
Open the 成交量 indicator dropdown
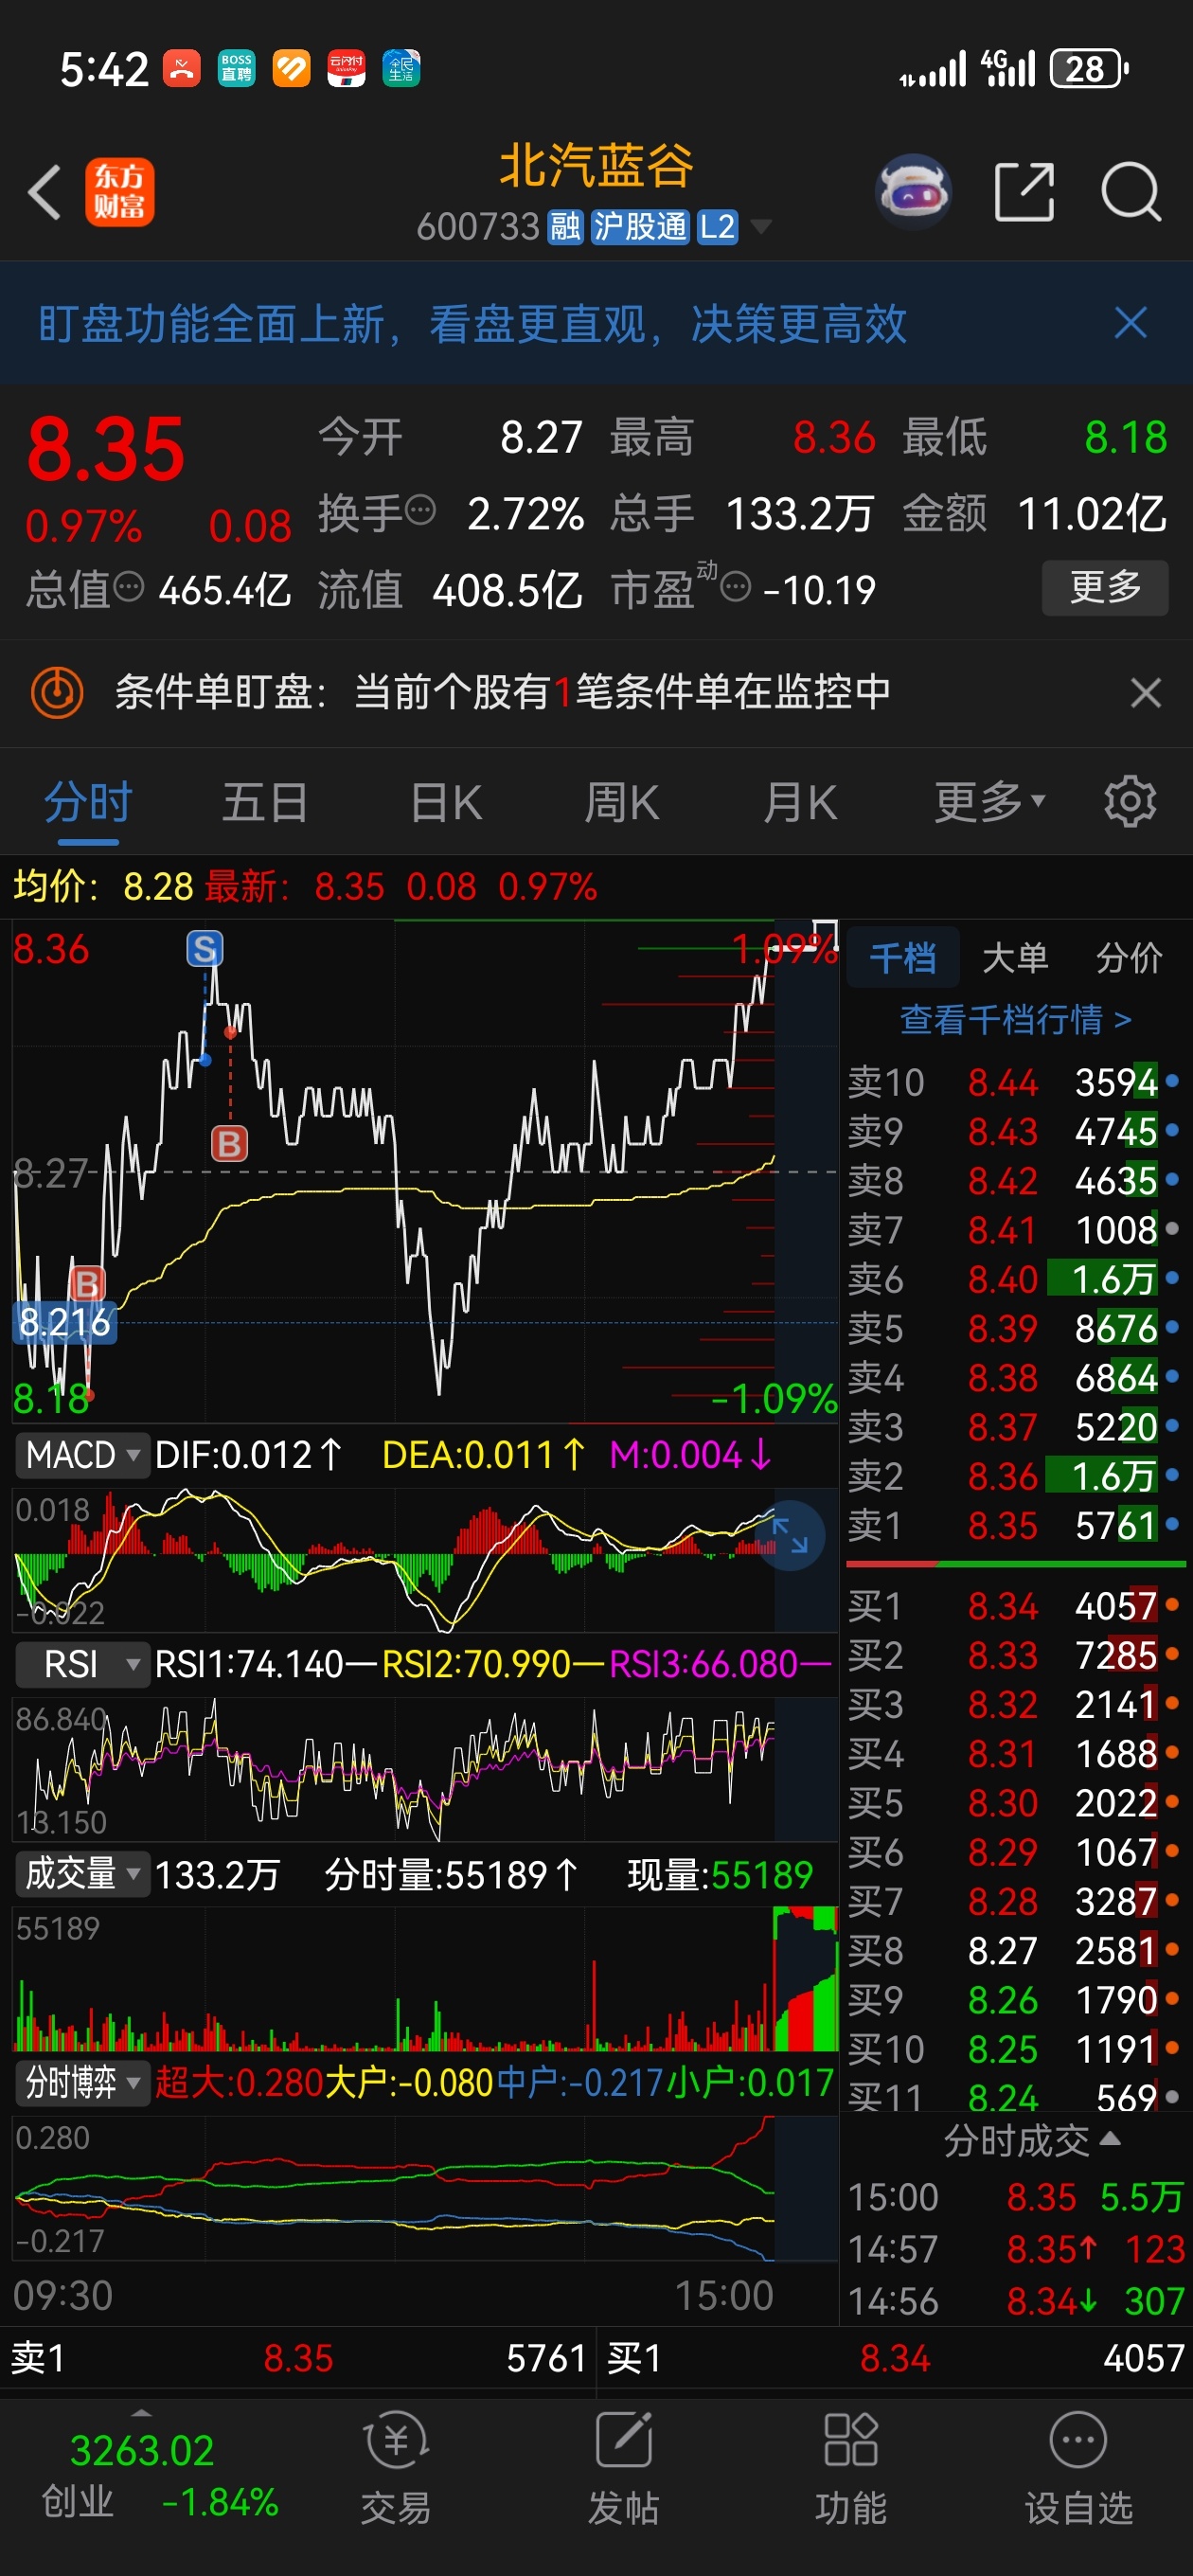point(82,1874)
